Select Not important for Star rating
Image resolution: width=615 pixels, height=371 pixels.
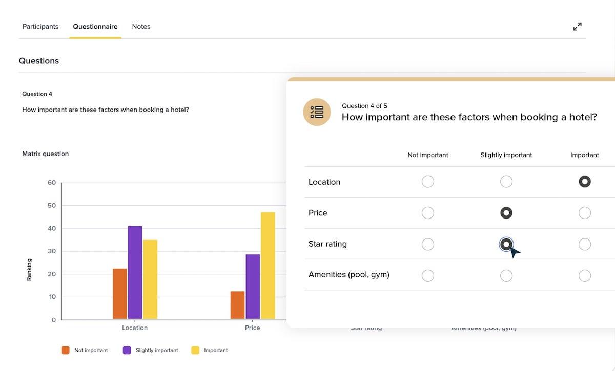[427, 245]
